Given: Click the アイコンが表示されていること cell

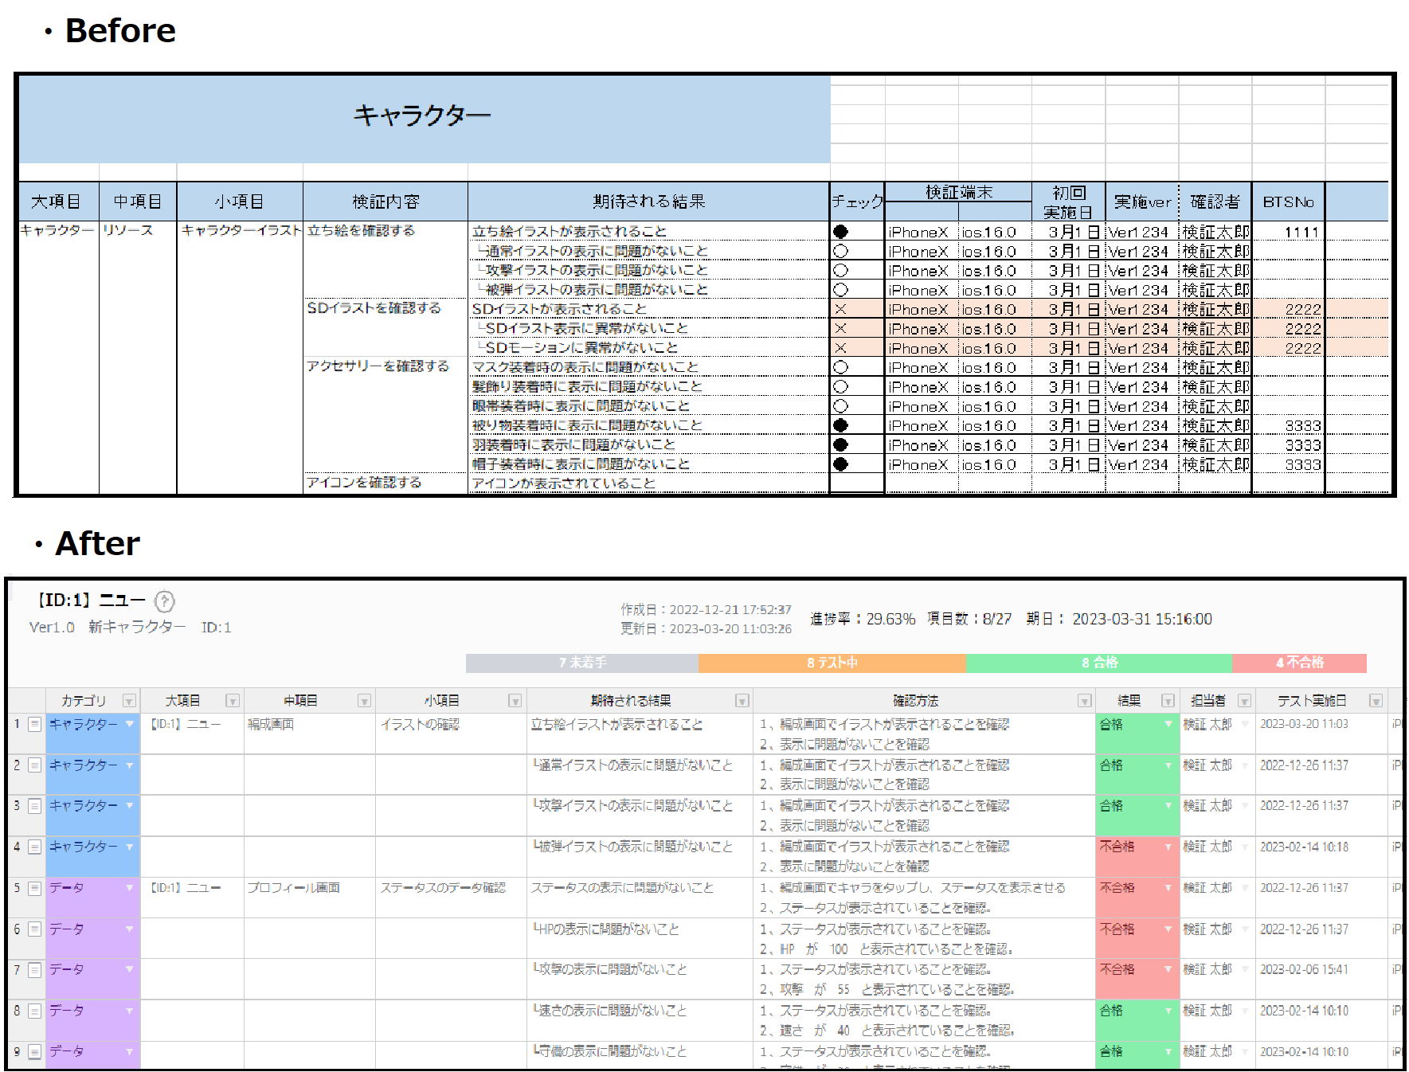Looking at the screenshot, I should click(x=649, y=483).
